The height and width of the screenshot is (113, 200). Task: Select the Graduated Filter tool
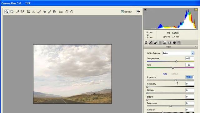click(x=54, y=12)
